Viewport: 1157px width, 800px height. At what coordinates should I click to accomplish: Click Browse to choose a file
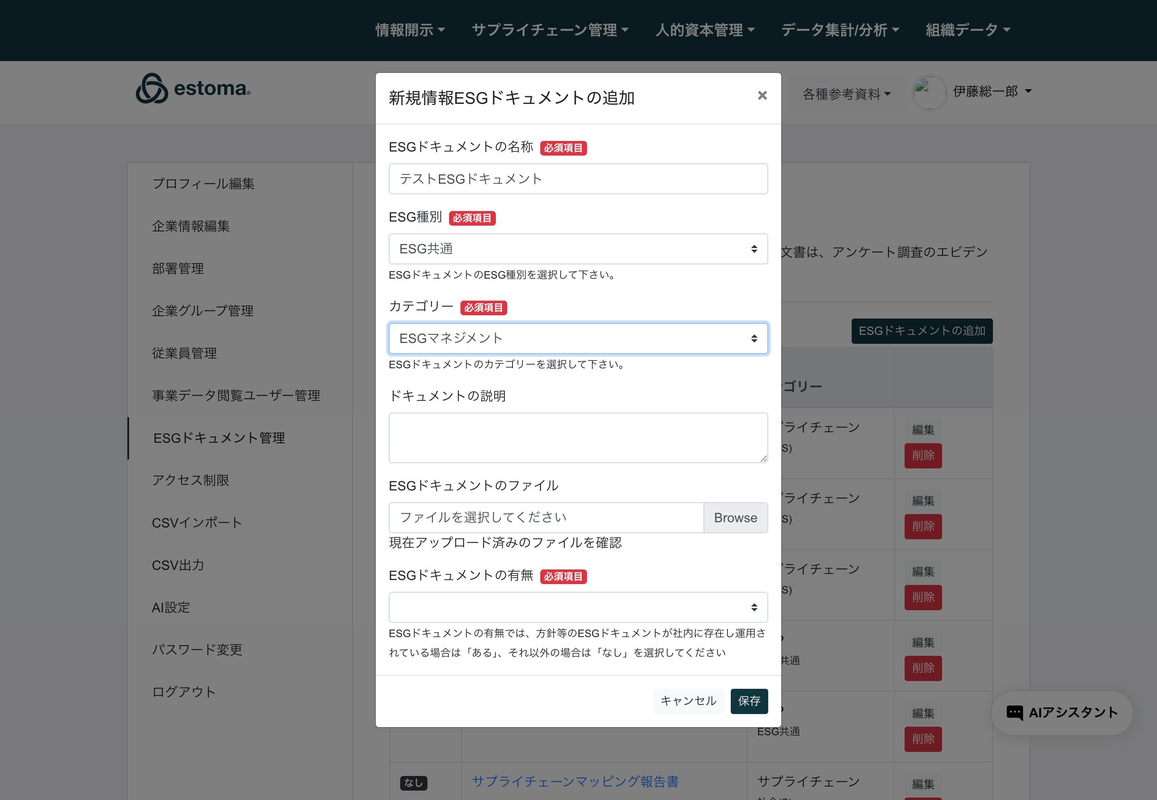735,518
